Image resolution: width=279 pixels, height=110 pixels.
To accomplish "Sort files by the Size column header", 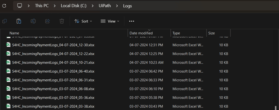I will point(211,33).
